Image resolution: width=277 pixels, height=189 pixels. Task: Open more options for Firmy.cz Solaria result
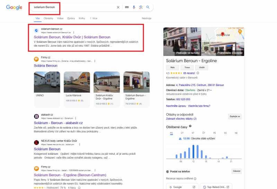tap(95, 61)
